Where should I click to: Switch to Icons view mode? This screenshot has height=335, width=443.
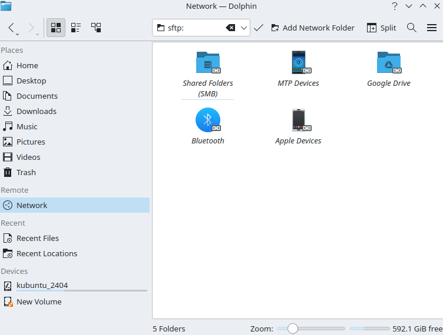pyautogui.click(x=56, y=28)
